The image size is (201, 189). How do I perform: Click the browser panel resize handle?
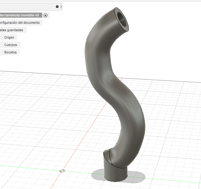(x=61, y=6)
